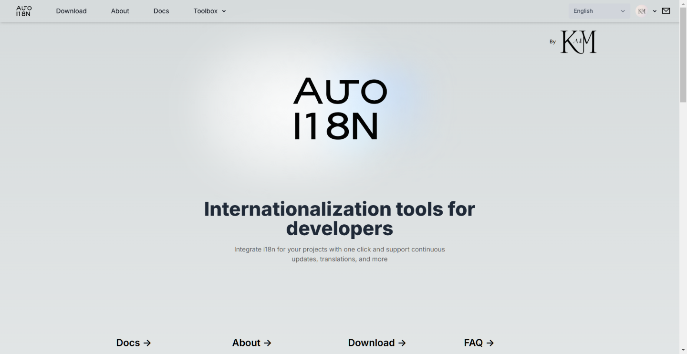Click the KM brand logo next to 'By'
Image resolution: width=687 pixels, height=354 pixels.
pos(578,42)
